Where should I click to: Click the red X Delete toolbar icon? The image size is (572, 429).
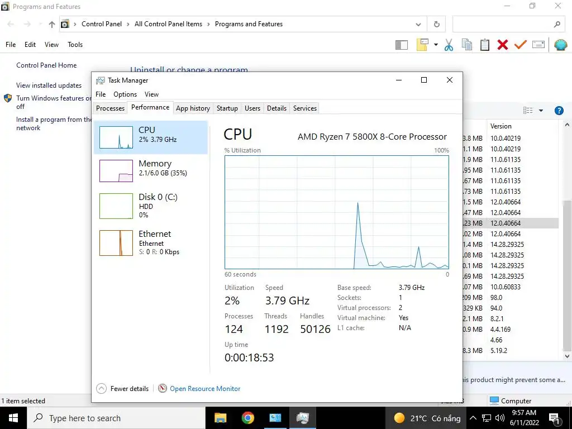(x=503, y=45)
